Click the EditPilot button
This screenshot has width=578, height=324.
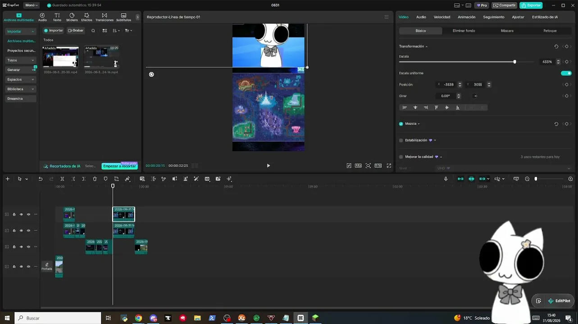tap(559, 301)
